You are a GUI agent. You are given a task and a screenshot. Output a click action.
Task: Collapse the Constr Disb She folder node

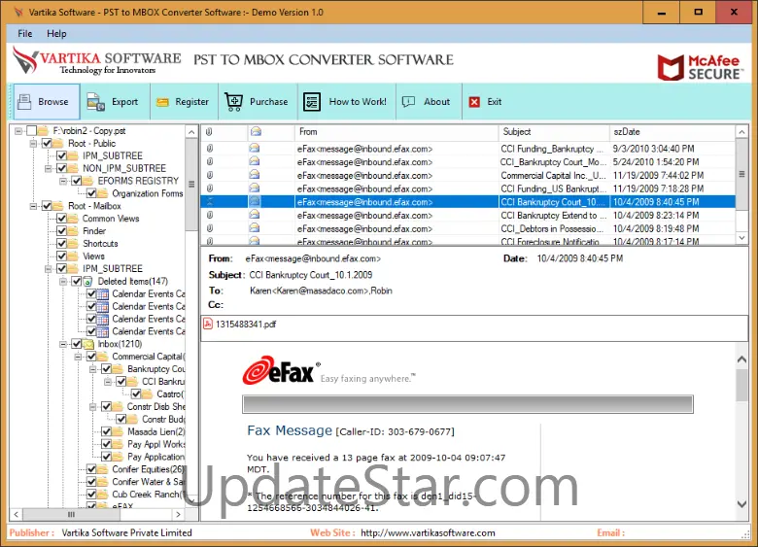[93, 407]
